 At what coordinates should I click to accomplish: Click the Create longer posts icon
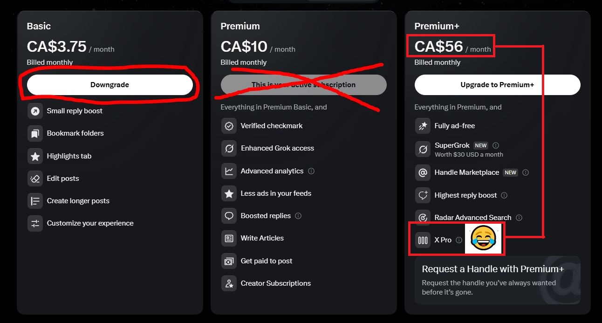[x=35, y=201]
